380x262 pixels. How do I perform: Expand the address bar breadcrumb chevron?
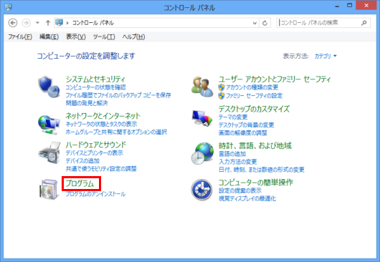67,23
